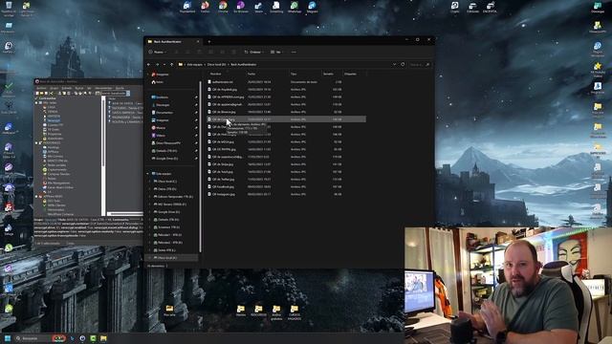Open the Buscar menu in KeePass window
Viewport: 612px width, 344px height.
pyautogui.click(x=79, y=88)
